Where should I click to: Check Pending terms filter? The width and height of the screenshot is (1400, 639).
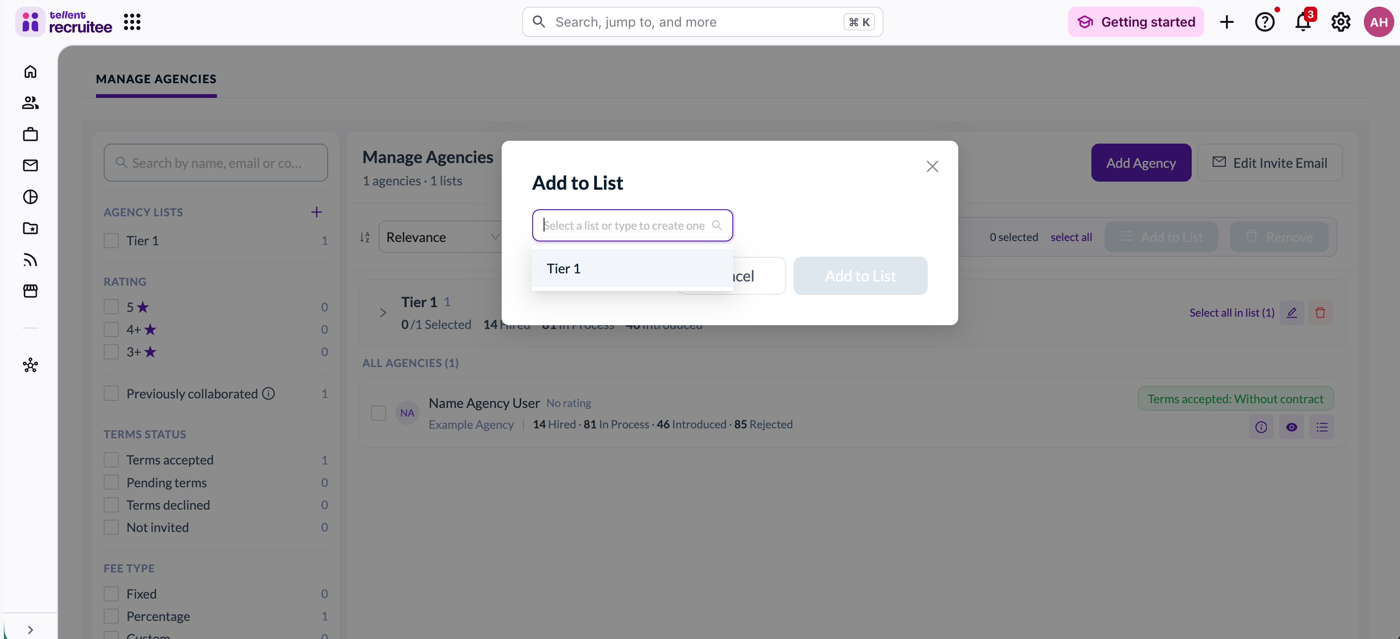tap(111, 482)
